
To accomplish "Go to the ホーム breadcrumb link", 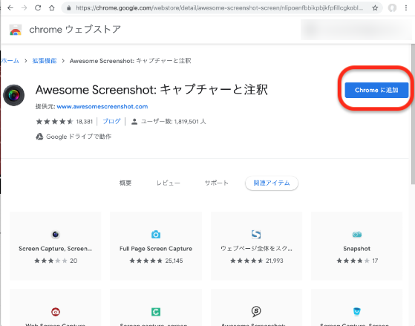I will 10,61.
